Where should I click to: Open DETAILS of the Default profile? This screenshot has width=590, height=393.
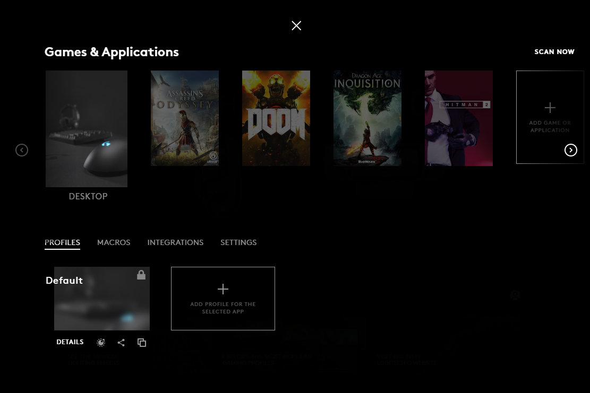click(70, 342)
